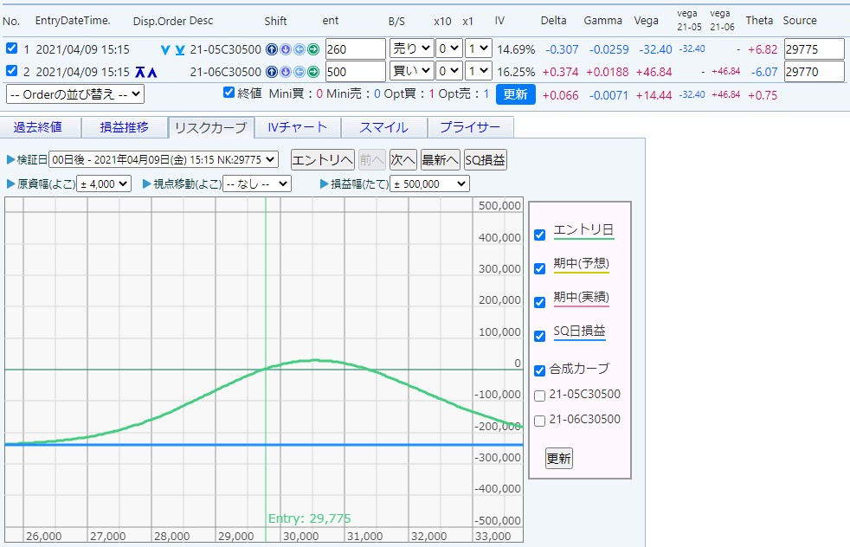
Task: Switch to 過去終値 tab
Action: 38,127
